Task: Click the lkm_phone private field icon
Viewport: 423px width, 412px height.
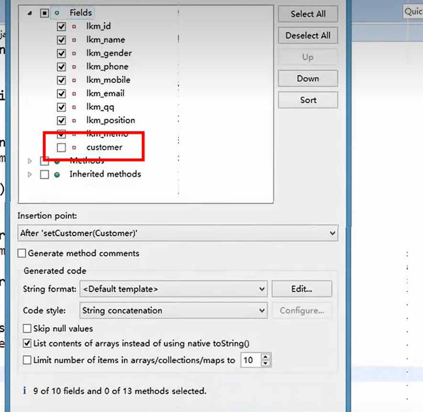Action: coord(74,66)
